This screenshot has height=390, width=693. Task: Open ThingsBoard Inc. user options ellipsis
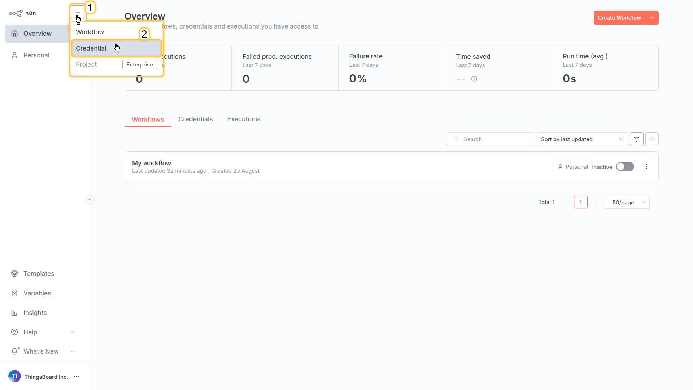click(77, 377)
